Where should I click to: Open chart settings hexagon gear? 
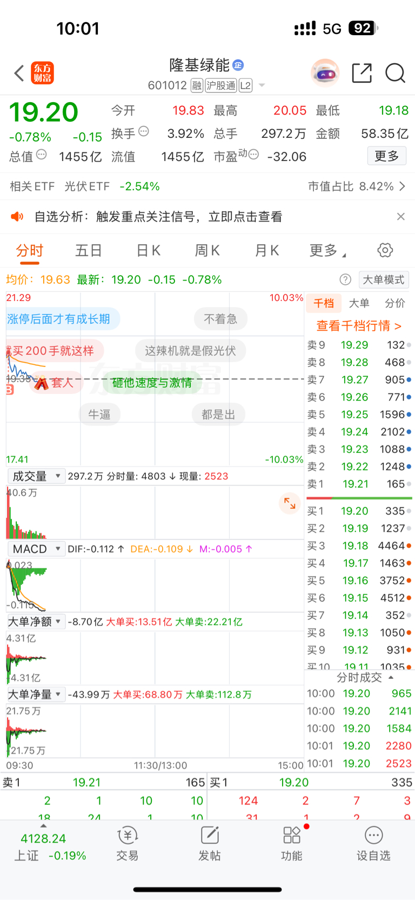[385, 250]
